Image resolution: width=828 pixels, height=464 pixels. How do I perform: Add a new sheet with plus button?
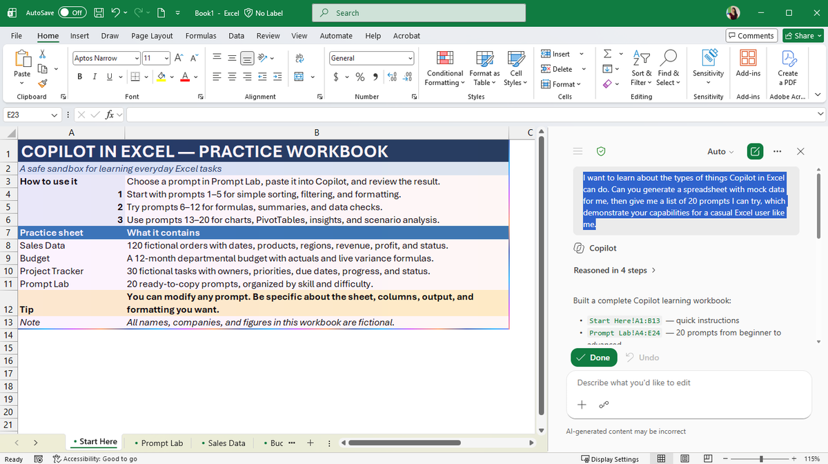(x=310, y=443)
